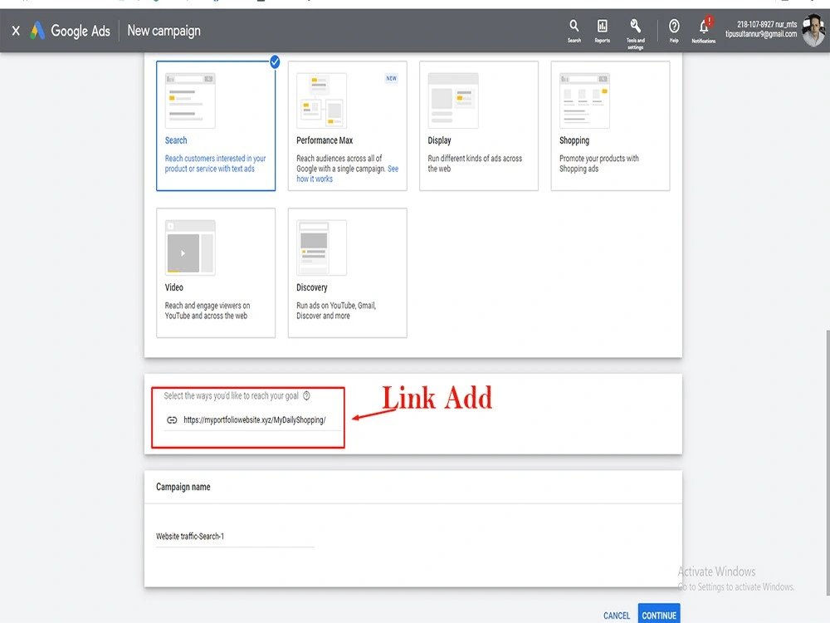
Task: Click the Discovery card illustration thumbnail
Action: coord(321,248)
